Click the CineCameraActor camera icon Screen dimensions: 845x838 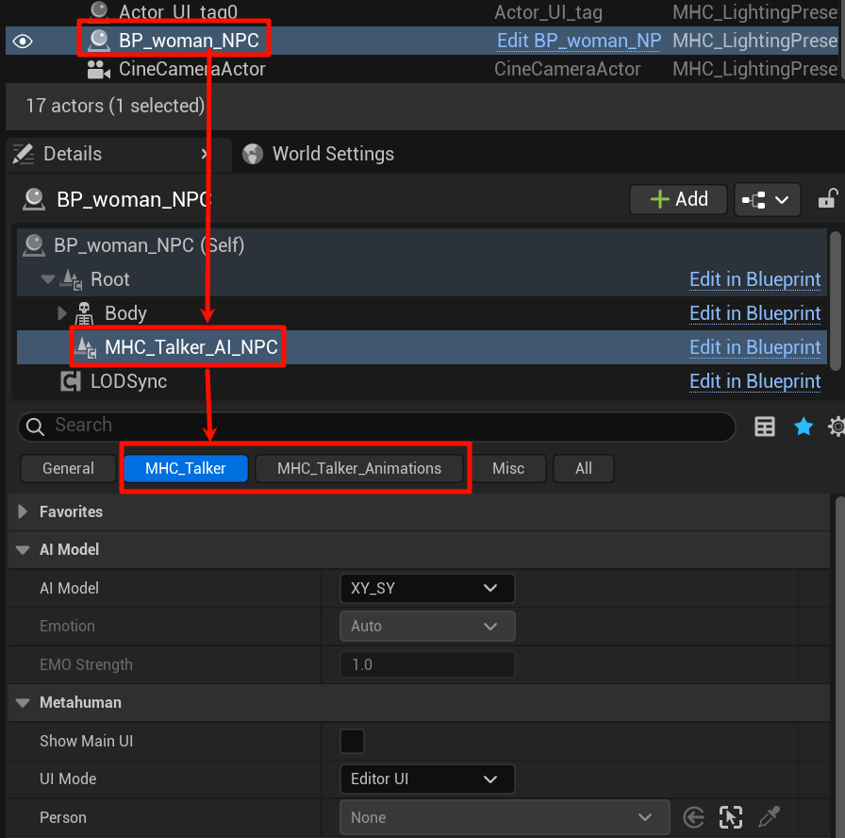pyautogui.click(x=98, y=70)
